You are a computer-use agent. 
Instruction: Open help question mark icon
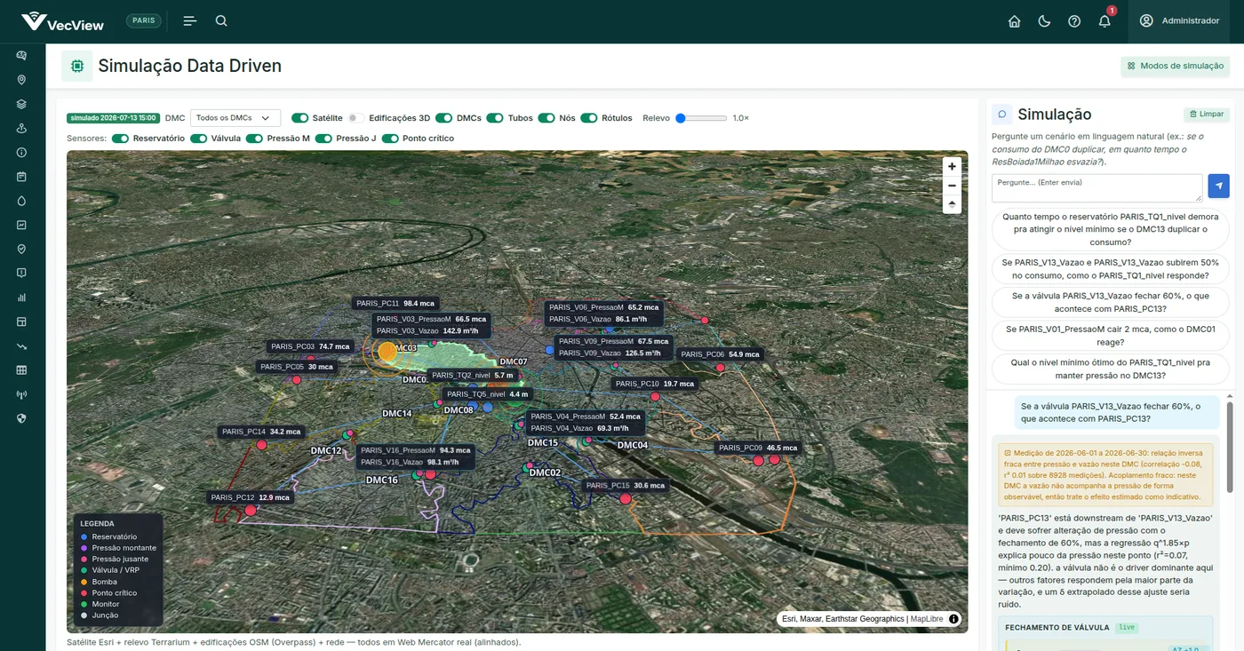[1074, 21]
